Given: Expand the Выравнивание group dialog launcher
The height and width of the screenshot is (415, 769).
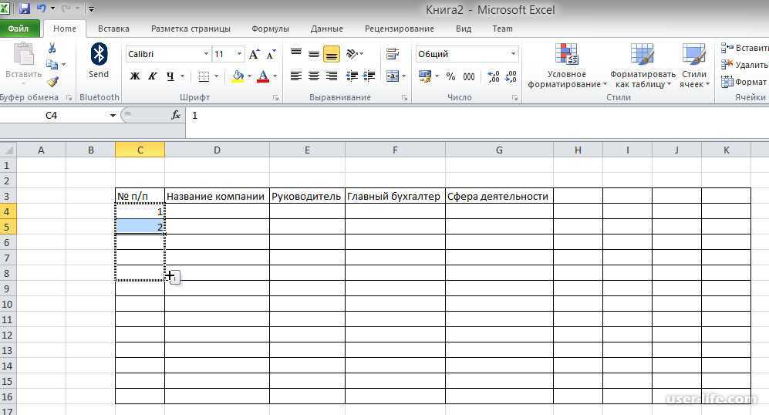Looking at the screenshot, I should [405, 98].
